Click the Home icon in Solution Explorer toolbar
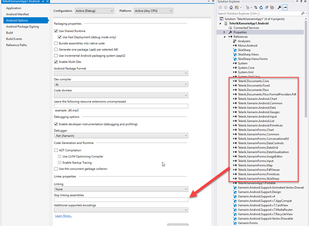Viewport: 309px width, 226px height. 231,7
